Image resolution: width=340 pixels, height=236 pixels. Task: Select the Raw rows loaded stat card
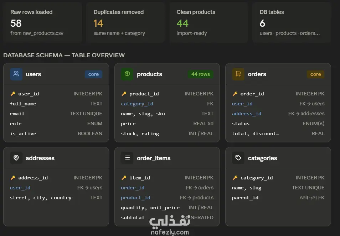(x=42, y=22)
